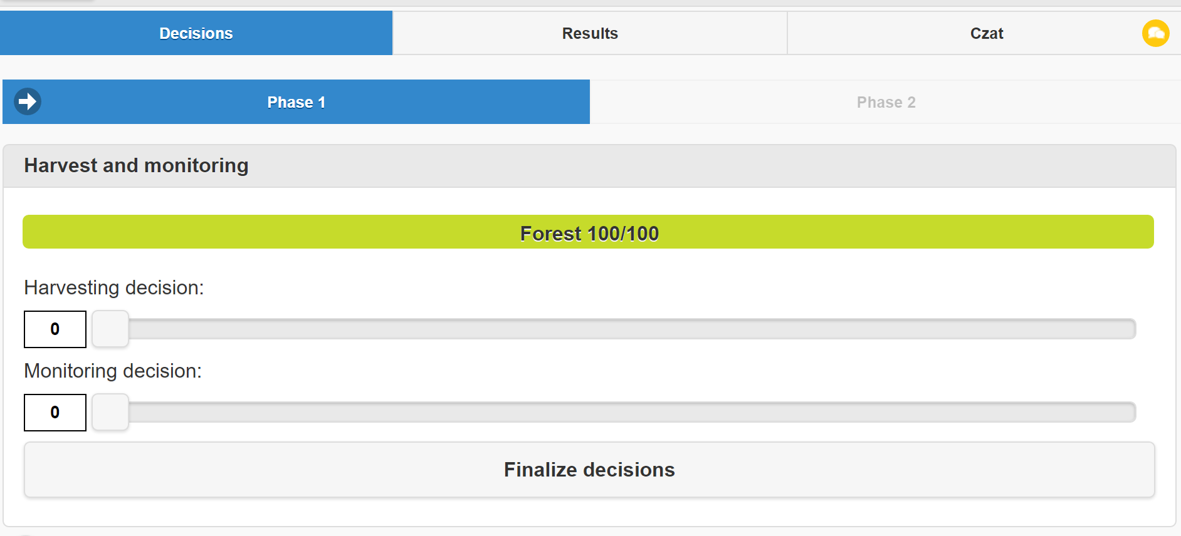Switch to the Results tab
Image resolution: width=1181 pixels, height=536 pixels.
(589, 33)
